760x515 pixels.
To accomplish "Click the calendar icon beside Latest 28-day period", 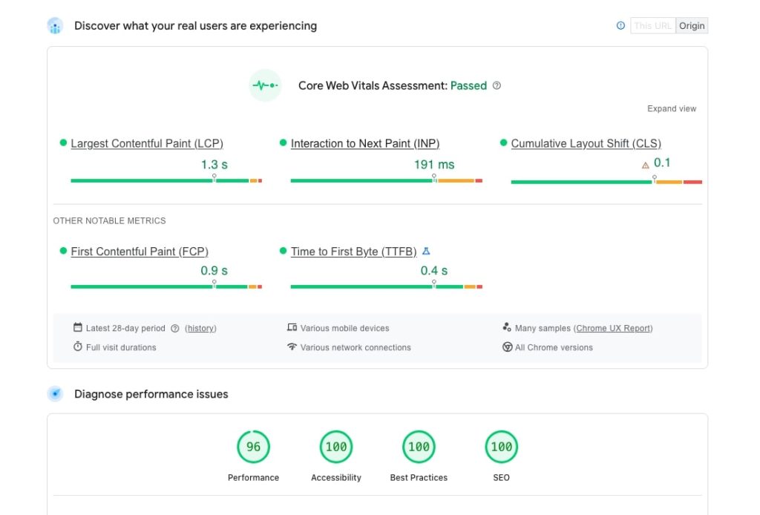I will click(78, 327).
